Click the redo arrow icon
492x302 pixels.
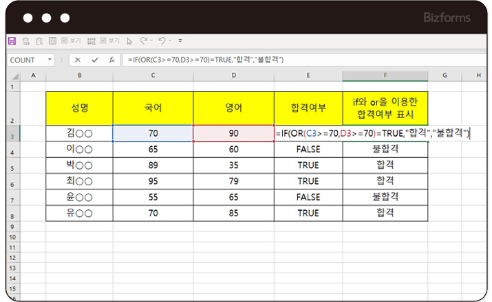point(144,41)
